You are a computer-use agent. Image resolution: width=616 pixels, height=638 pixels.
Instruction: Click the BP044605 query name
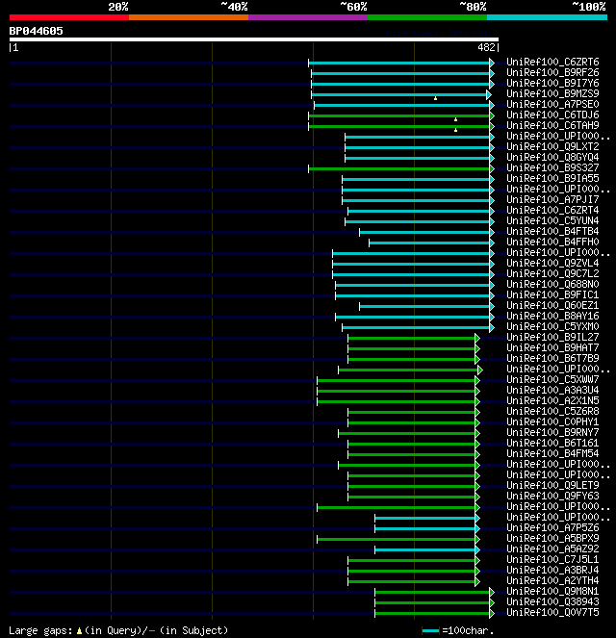(x=37, y=31)
